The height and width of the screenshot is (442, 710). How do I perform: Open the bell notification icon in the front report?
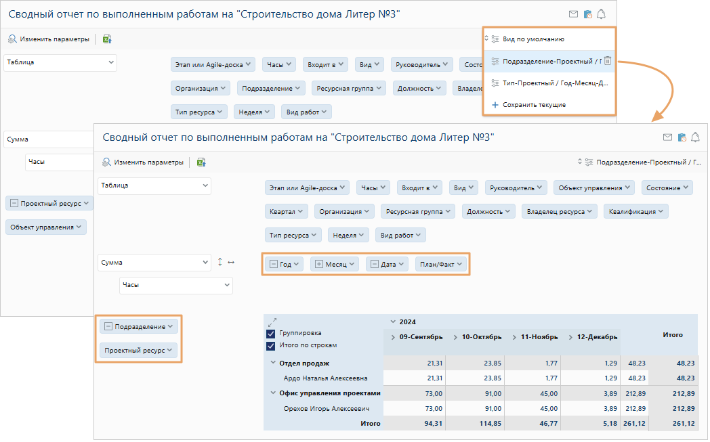(696, 137)
